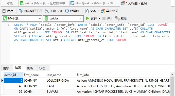The height and width of the screenshot is (96, 175).
Task: Click the Explain (解释) button
Action: 121,18
